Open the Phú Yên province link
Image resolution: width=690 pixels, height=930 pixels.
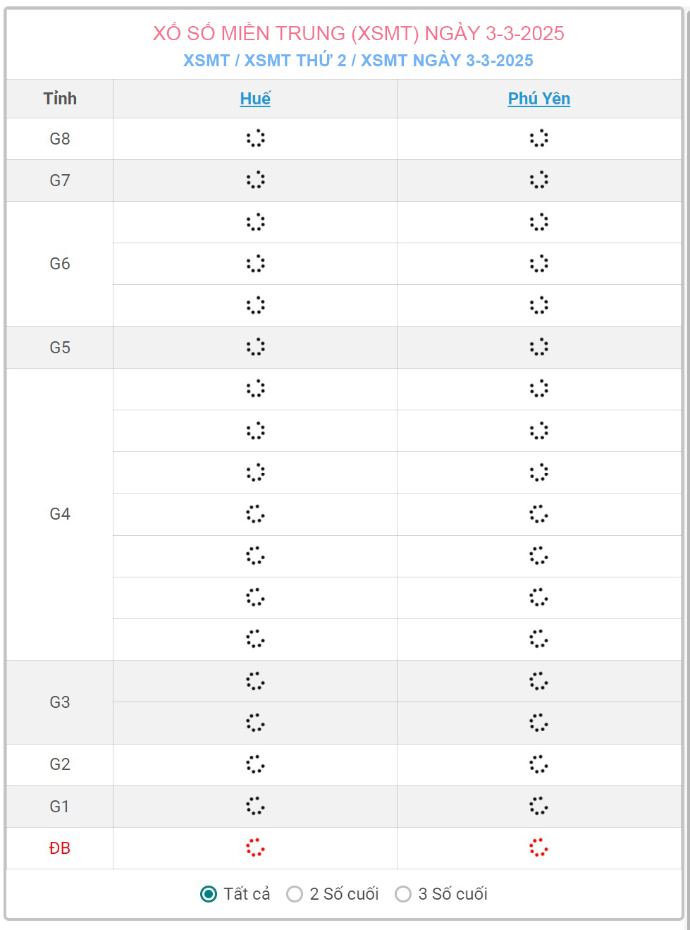pos(539,99)
